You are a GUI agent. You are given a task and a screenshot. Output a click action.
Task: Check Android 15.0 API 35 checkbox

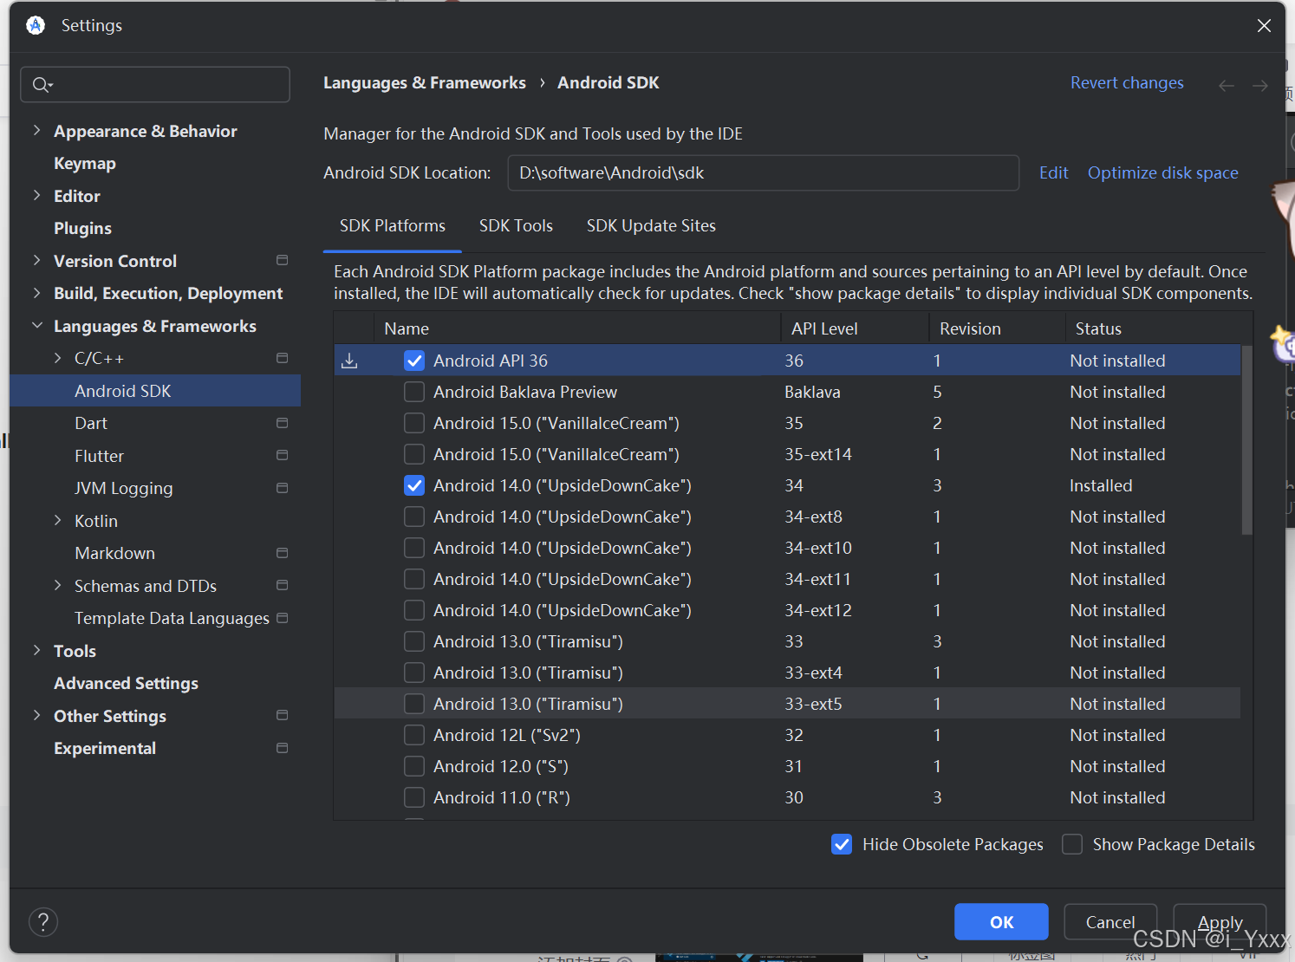pos(414,423)
